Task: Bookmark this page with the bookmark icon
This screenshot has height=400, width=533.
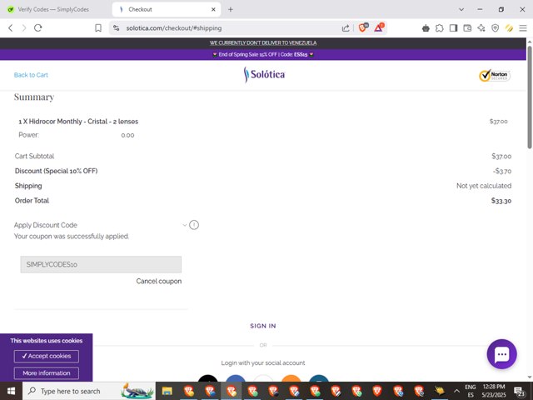Action: point(98,27)
